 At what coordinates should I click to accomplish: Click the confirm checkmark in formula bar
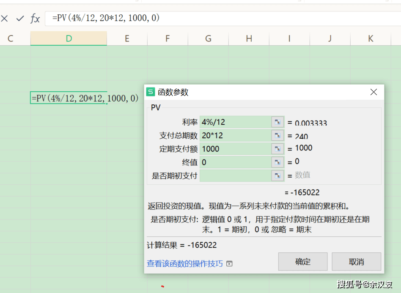click(20, 19)
